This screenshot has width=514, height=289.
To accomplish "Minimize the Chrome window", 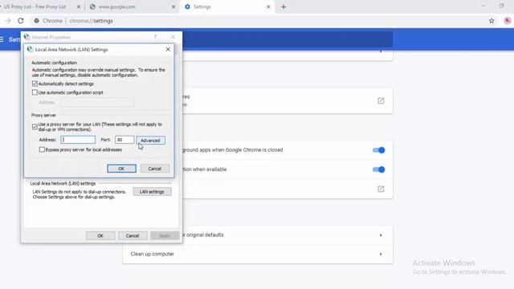I will click(483, 6).
